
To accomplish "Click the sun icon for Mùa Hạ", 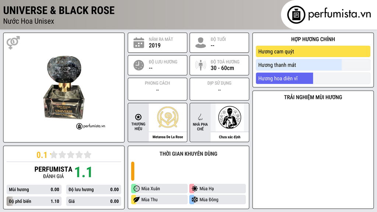I will point(195,189).
